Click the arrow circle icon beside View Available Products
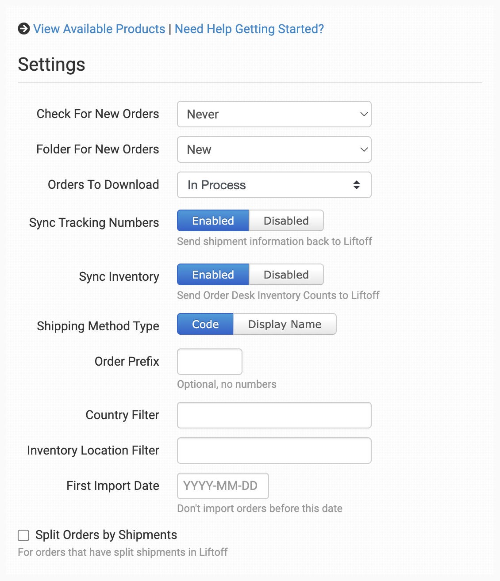The width and height of the screenshot is (500, 581). pyautogui.click(x=24, y=29)
